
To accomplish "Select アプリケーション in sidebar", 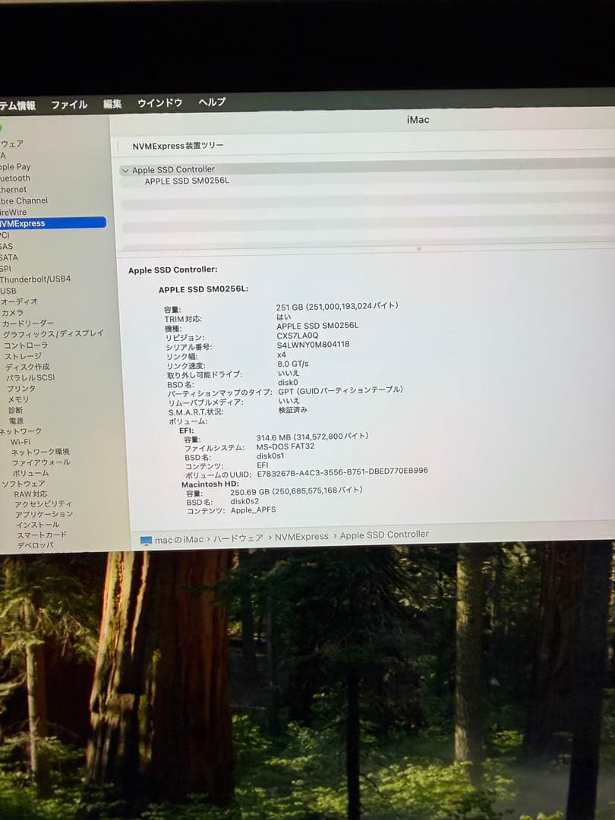I will click(44, 515).
